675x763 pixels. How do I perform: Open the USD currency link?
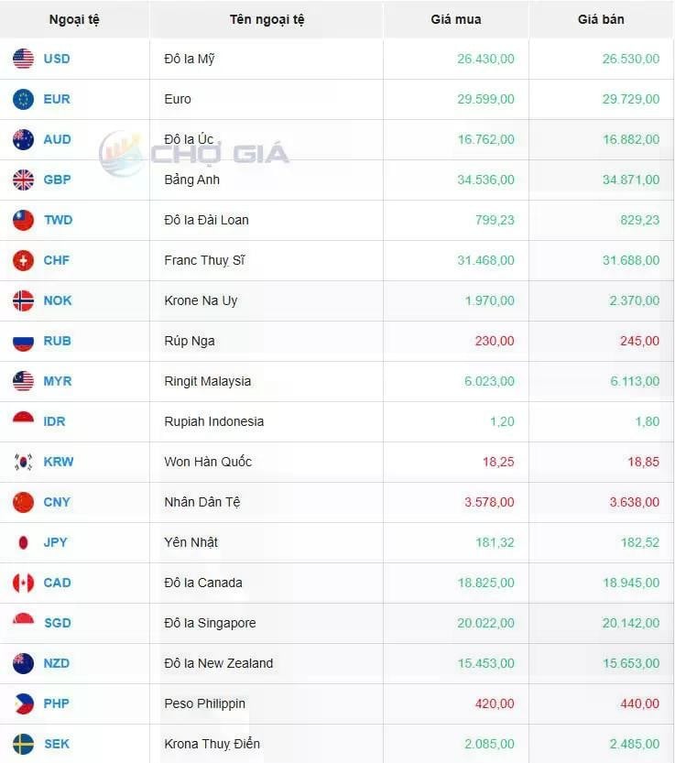pyautogui.click(x=57, y=59)
